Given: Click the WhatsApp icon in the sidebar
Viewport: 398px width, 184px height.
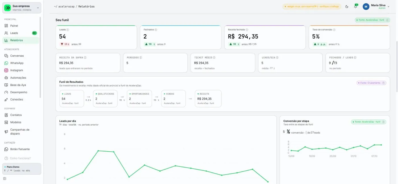Looking at the screenshot, I should click(6, 63).
